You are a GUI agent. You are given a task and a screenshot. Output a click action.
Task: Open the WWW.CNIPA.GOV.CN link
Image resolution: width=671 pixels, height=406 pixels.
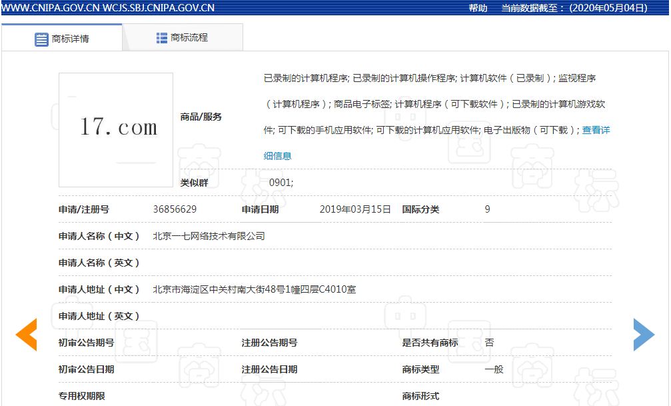[50, 8]
